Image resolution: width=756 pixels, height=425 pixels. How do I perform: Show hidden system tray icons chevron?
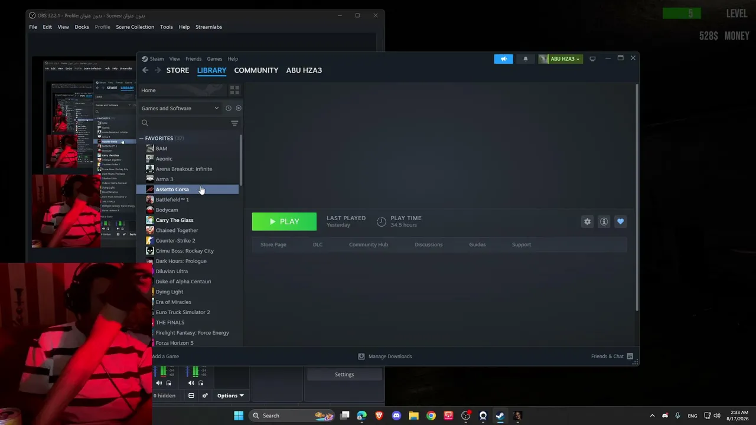click(652, 416)
